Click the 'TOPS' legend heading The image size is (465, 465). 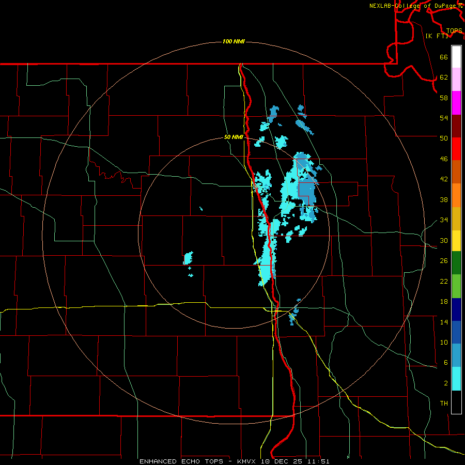coord(454,31)
